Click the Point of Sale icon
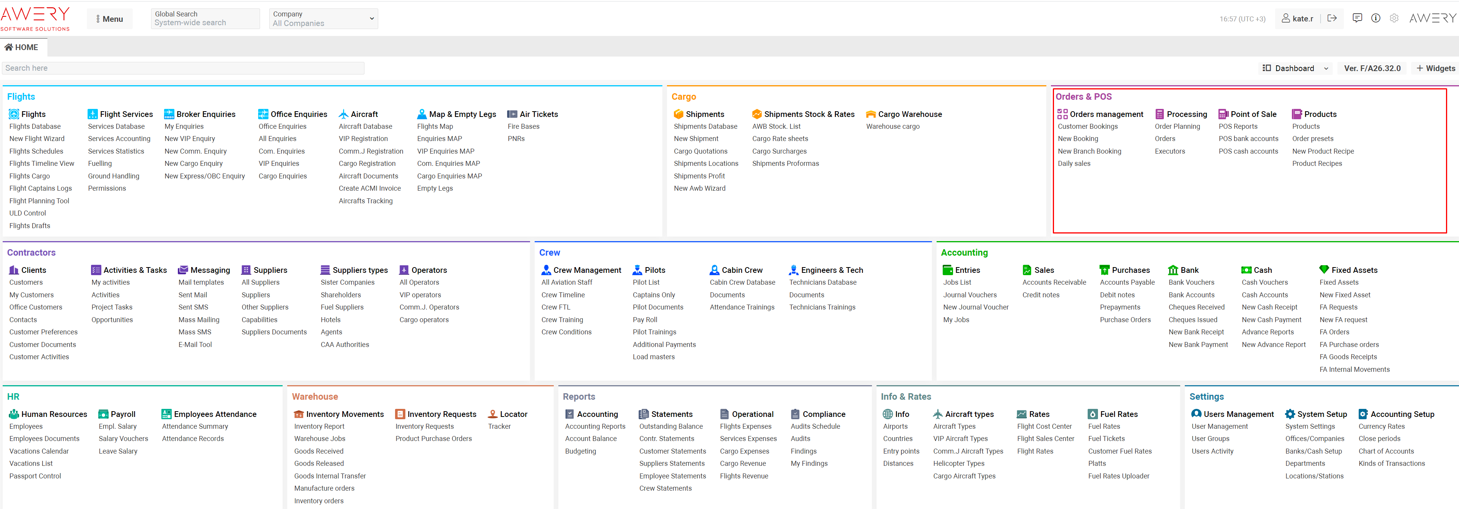 point(1223,114)
